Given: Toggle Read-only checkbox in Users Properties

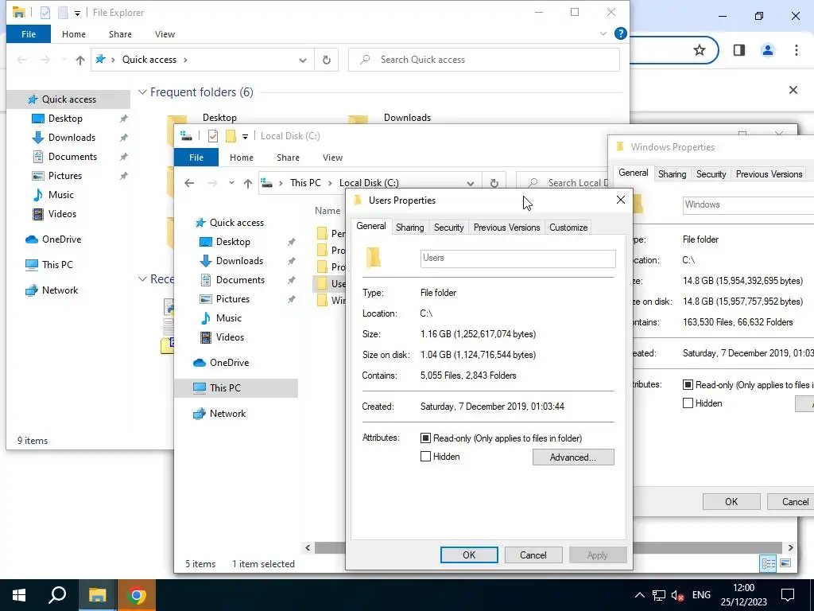Looking at the screenshot, I should [425, 438].
